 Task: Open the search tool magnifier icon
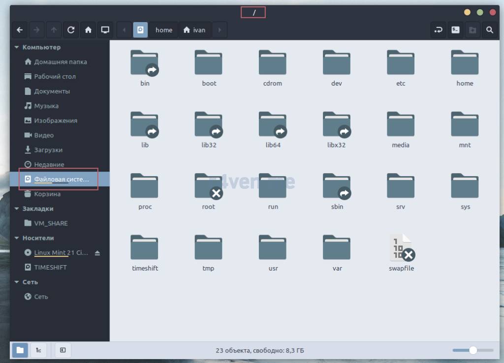pos(489,30)
